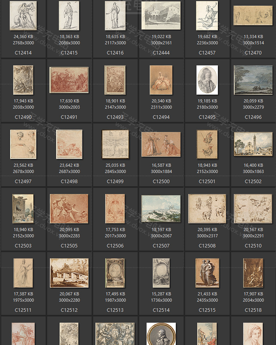Select the C12512 brown wash bridge thumbnail

coord(69,273)
